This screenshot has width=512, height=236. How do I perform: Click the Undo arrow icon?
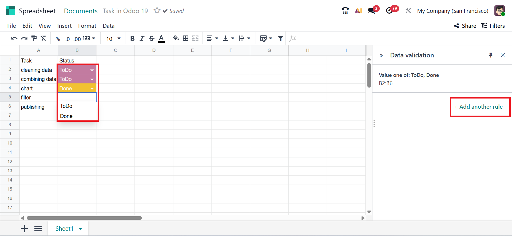[14, 38]
